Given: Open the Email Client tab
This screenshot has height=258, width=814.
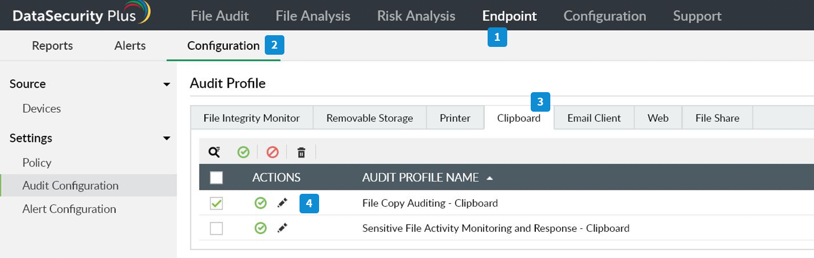Looking at the screenshot, I should [x=593, y=118].
